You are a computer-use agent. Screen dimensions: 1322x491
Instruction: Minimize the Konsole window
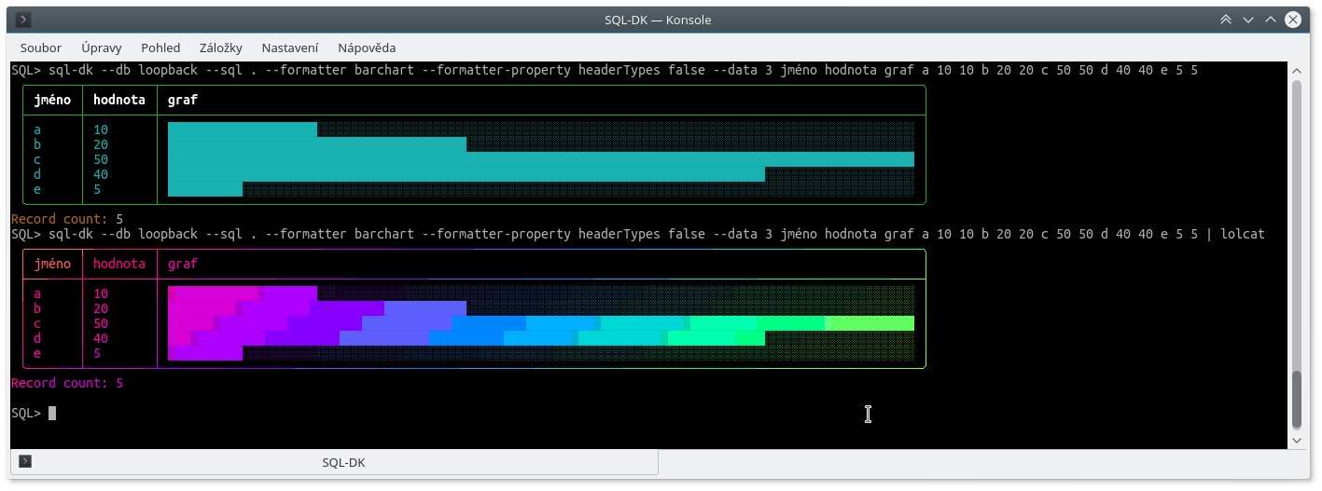coord(1248,20)
